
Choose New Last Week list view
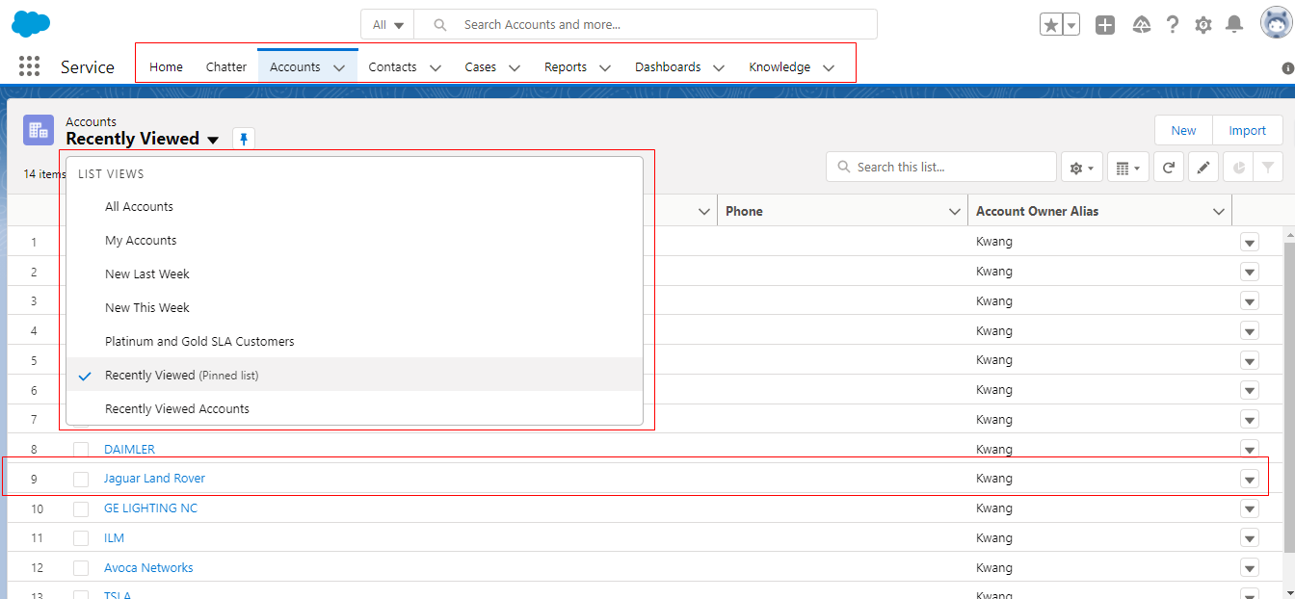355,274
